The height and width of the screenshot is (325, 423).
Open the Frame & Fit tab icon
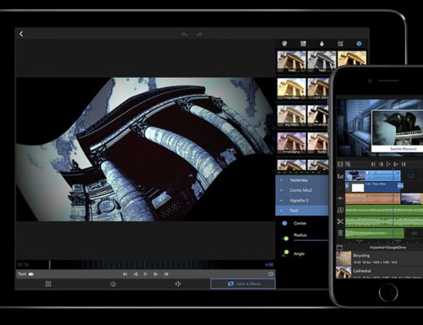pyautogui.click(x=48, y=284)
